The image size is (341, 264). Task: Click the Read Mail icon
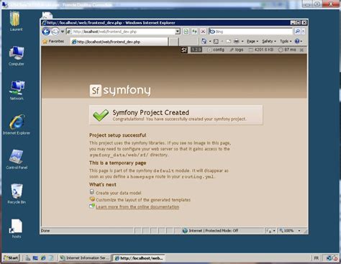[x=228, y=42]
